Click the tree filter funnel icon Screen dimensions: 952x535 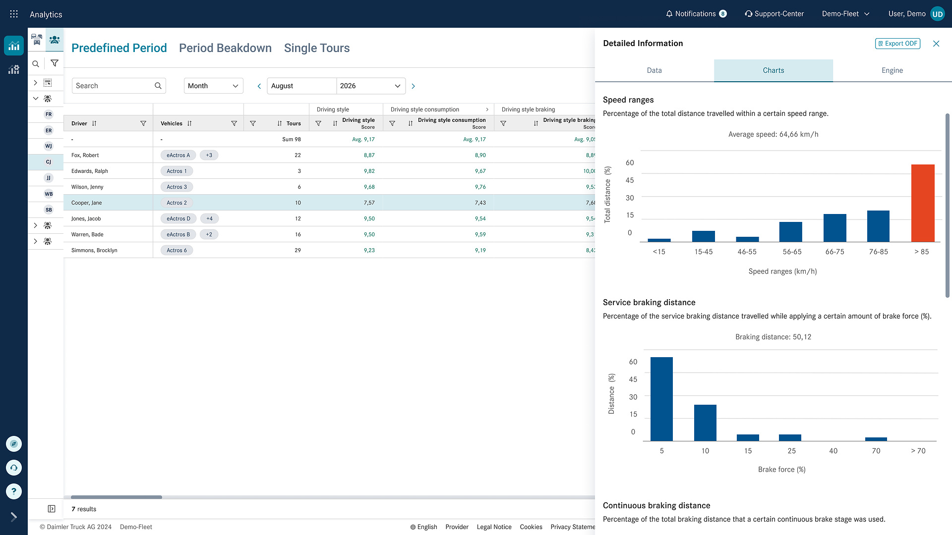coord(55,63)
